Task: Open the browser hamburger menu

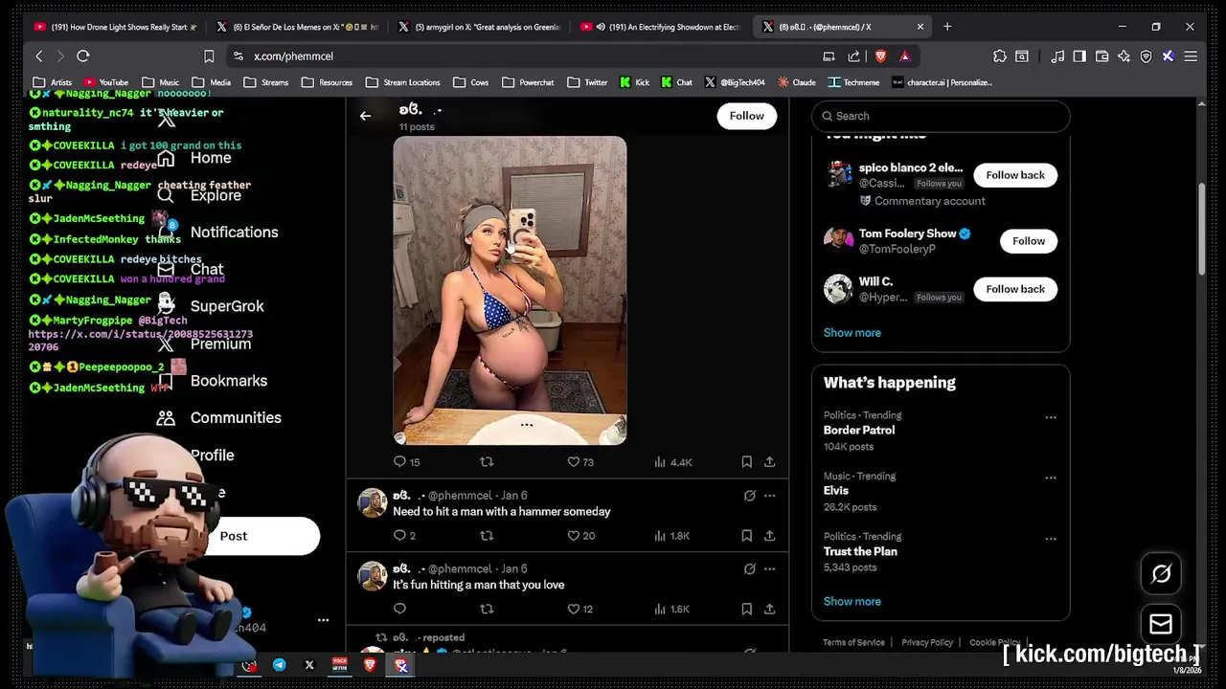Action: (1191, 56)
